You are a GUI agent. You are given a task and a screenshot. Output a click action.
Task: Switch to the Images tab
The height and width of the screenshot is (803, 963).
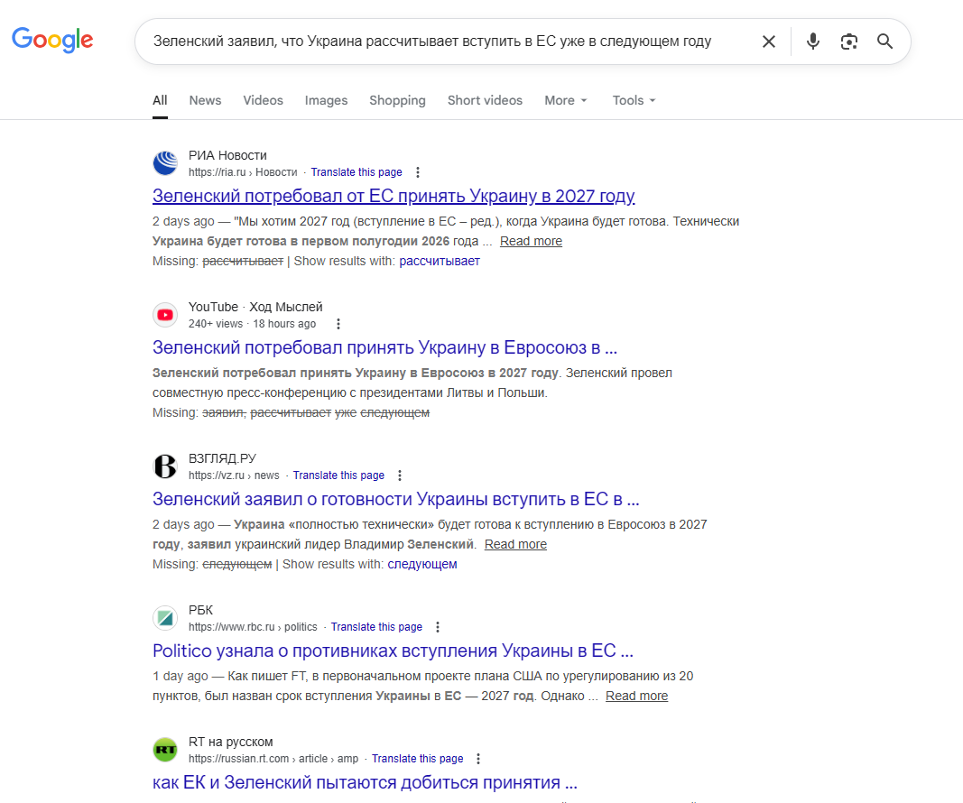(326, 100)
